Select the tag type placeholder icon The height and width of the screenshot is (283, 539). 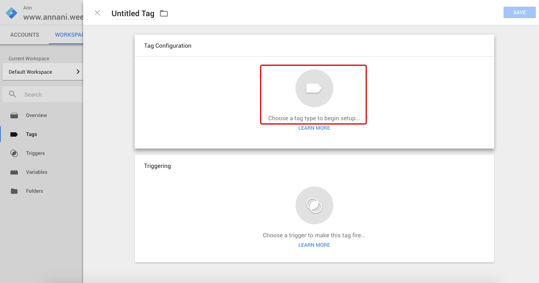click(314, 88)
